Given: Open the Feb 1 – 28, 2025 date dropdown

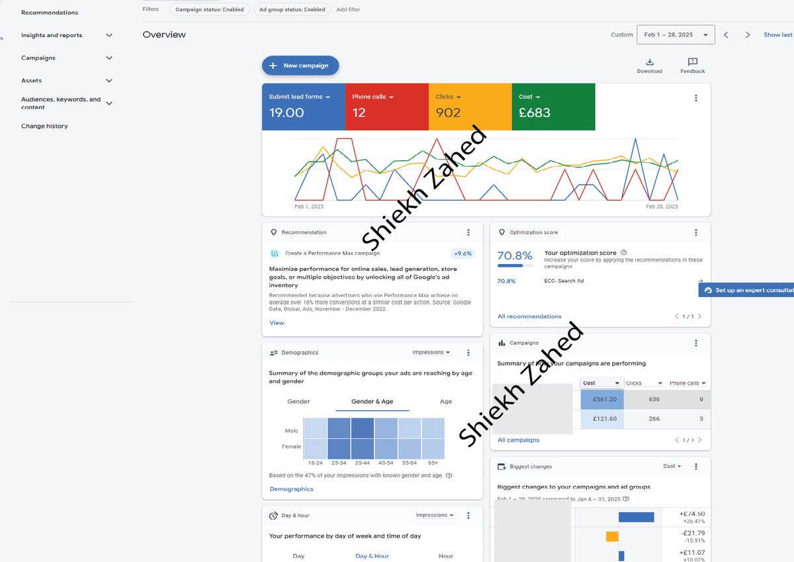Looking at the screenshot, I should pyautogui.click(x=676, y=35).
